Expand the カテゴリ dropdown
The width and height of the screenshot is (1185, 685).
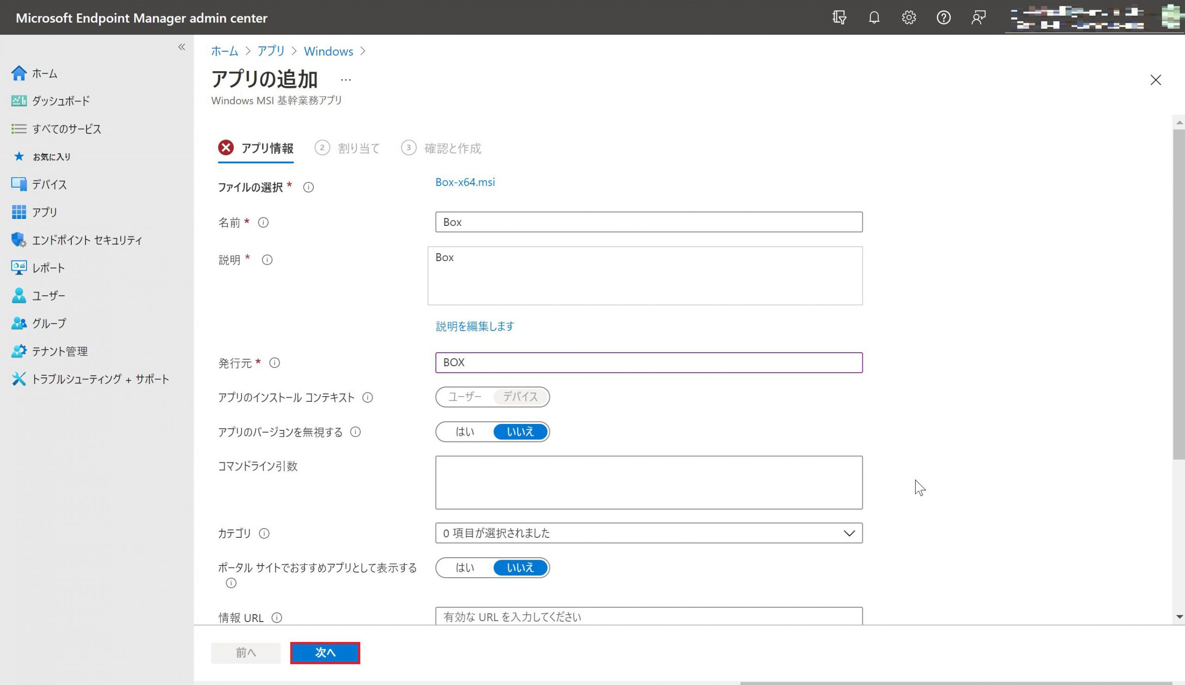coord(649,533)
